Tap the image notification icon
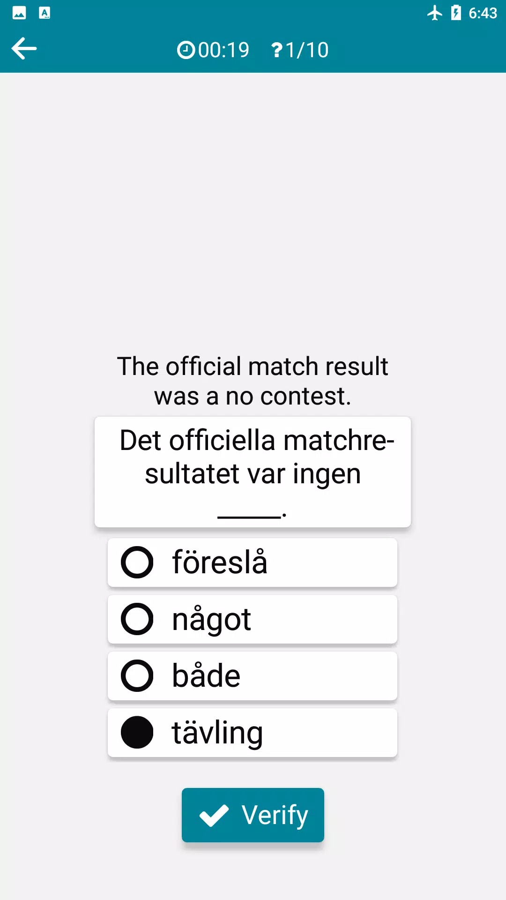 coord(19,13)
